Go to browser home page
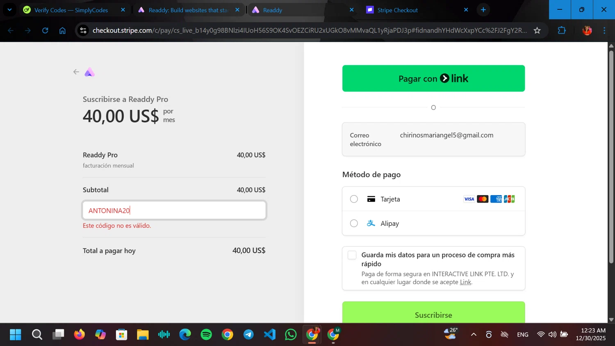This screenshot has width=615, height=346. [62, 30]
